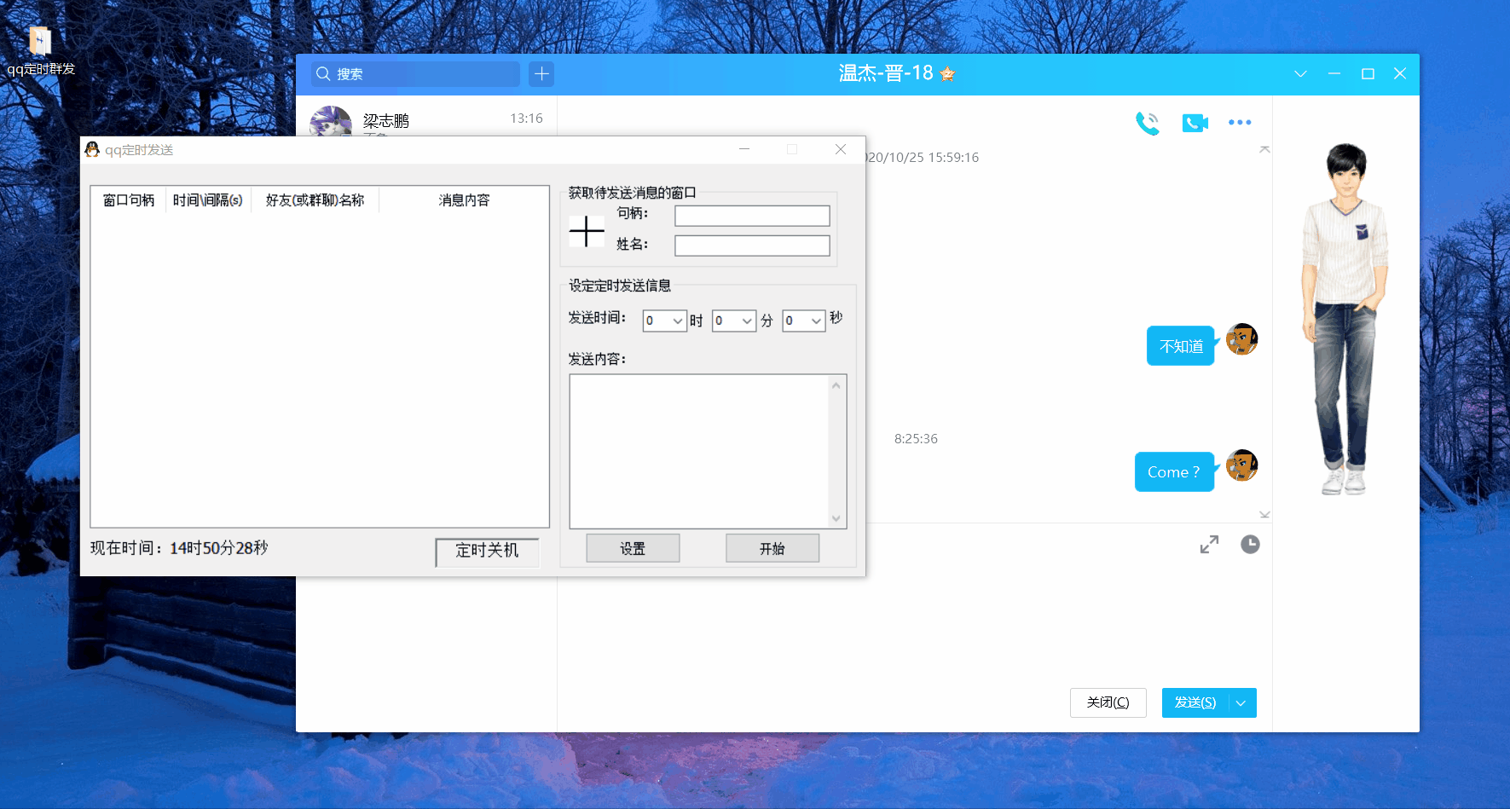
Task: Click the 开始 button
Action: coord(772,548)
